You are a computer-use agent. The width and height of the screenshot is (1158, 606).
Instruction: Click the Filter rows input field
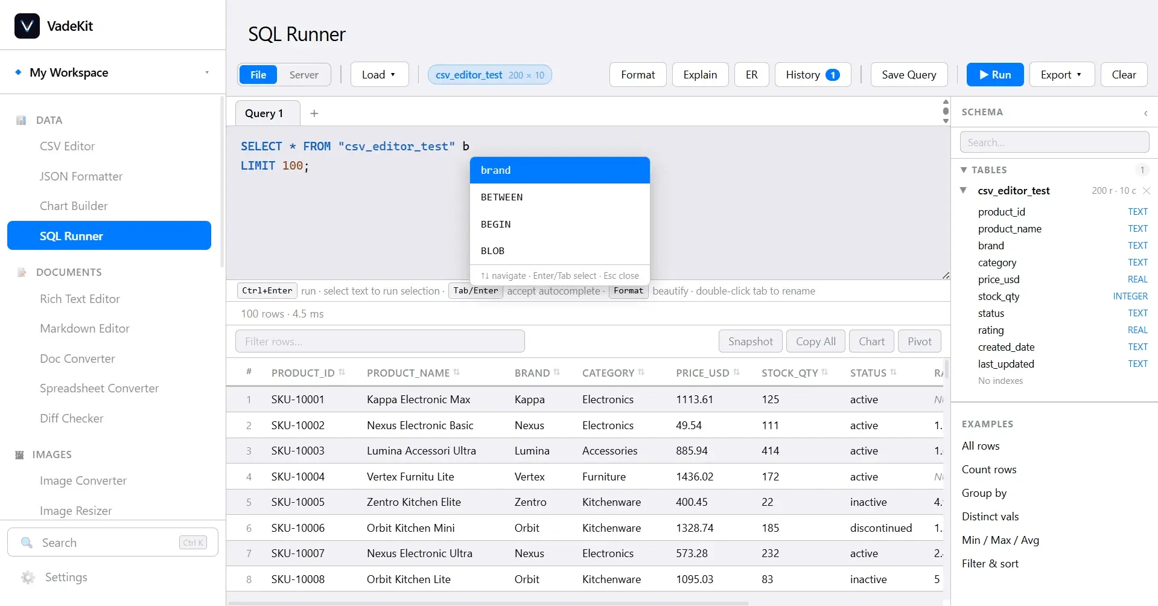point(380,342)
